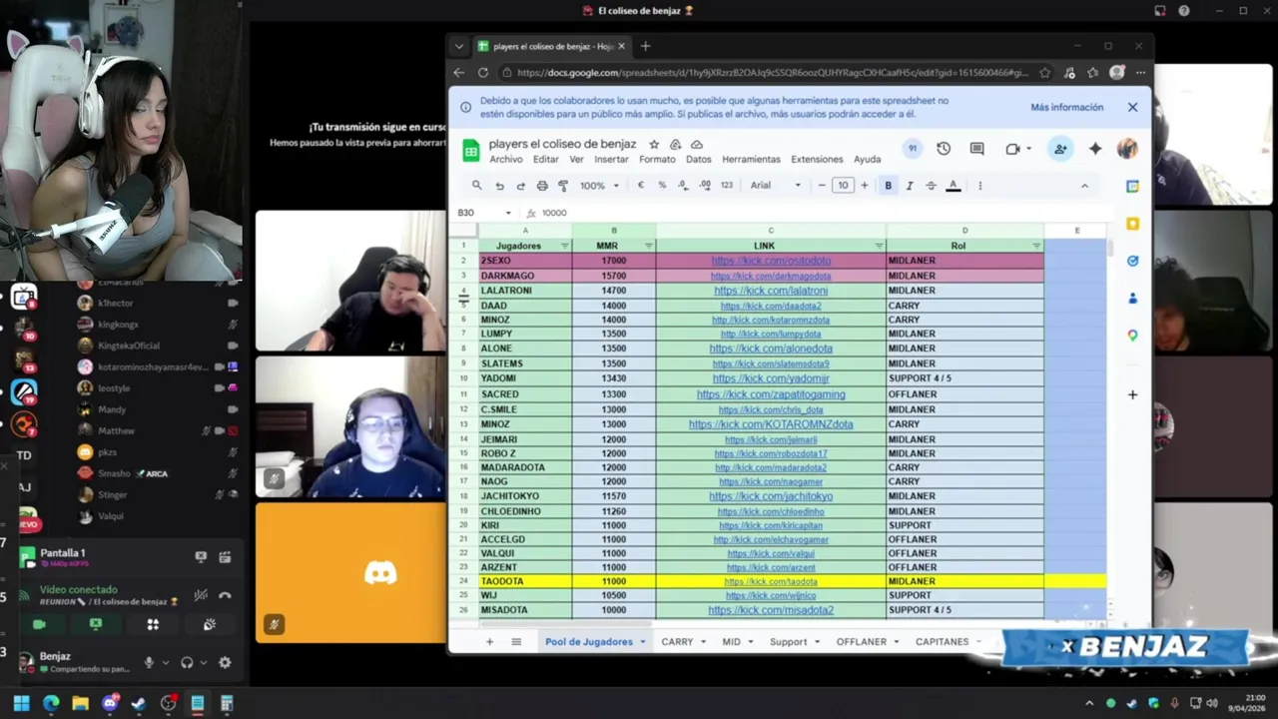
Task: Open the all sheets list icon
Action: click(516, 642)
